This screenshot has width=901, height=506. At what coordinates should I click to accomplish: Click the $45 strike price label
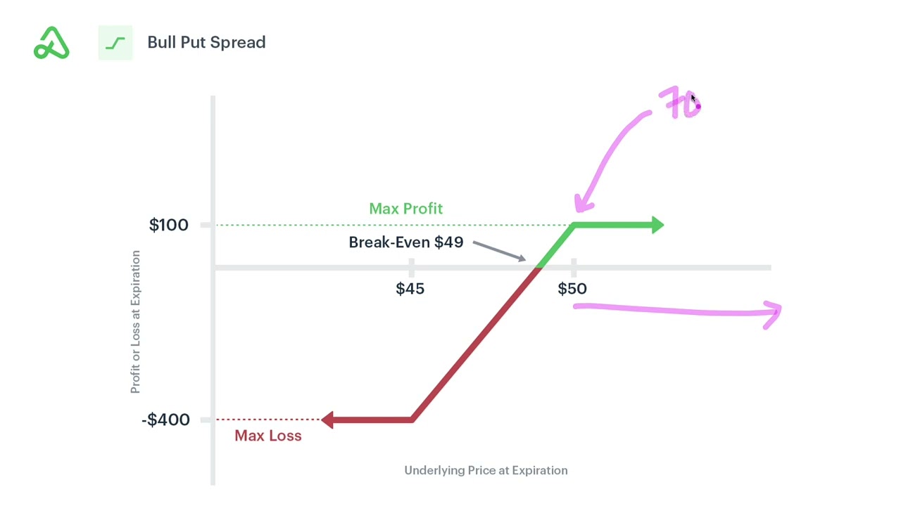[410, 289]
